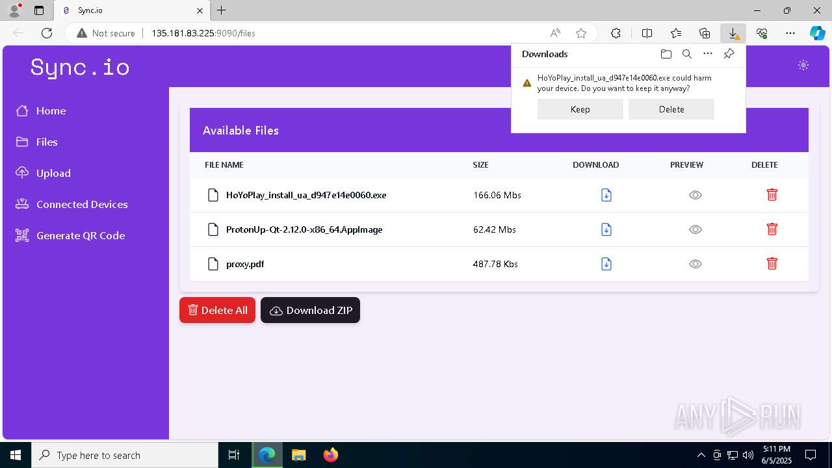Click the taskbar search box

pos(125,455)
